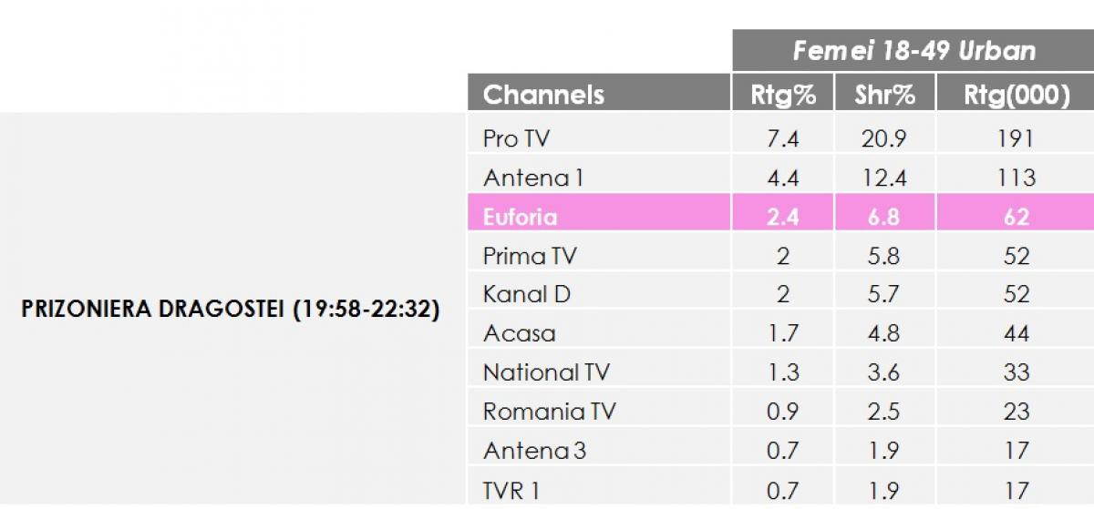Select the Prima TV channel cell

[x=530, y=256]
